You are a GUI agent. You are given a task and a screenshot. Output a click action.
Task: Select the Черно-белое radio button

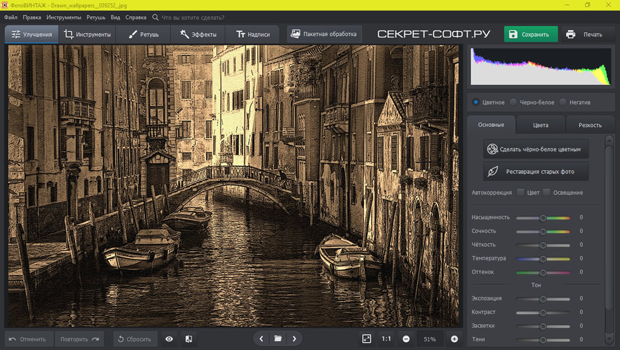(513, 102)
